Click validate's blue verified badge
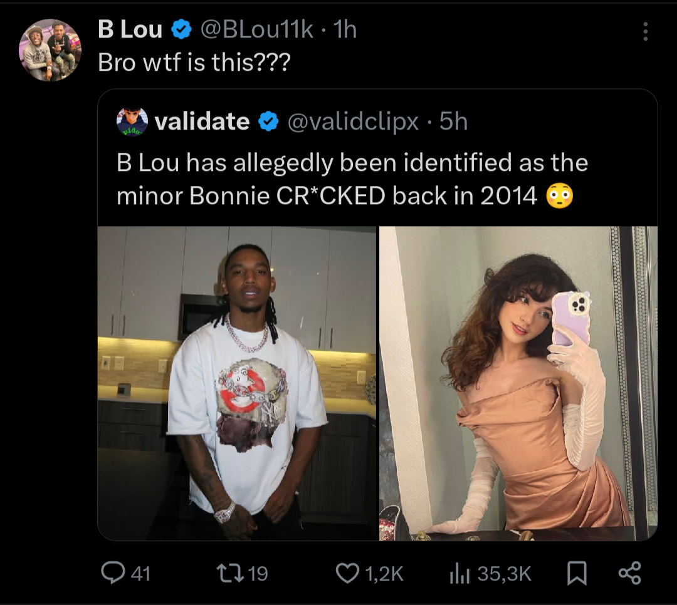 pos(268,122)
